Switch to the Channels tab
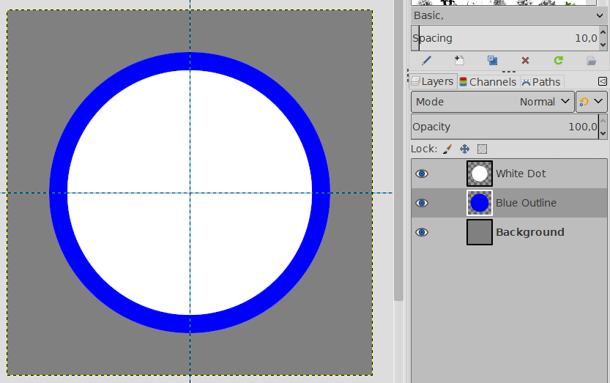This screenshot has width=610, height=383. point(488,82)
